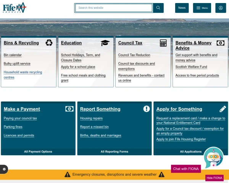View All Payment Options
229x183 pixels.
[x=38, y=152]
